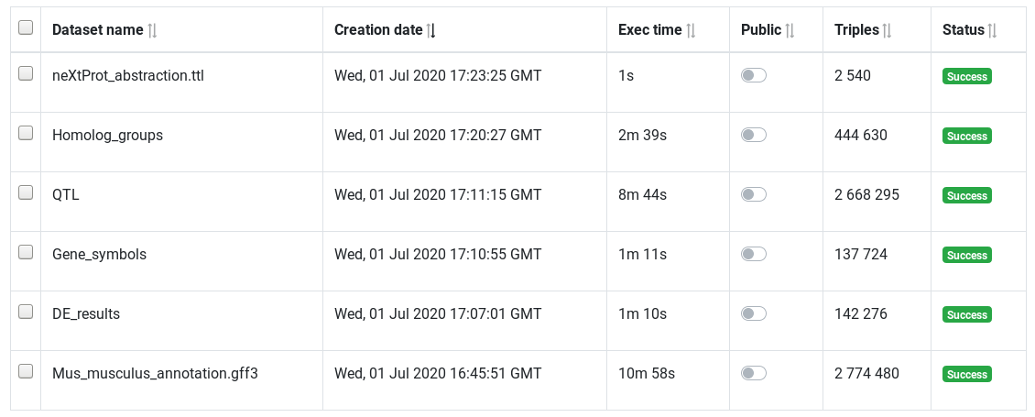
Task: Select the QTL dataset checkbox
Action: [x=26, y=192]
